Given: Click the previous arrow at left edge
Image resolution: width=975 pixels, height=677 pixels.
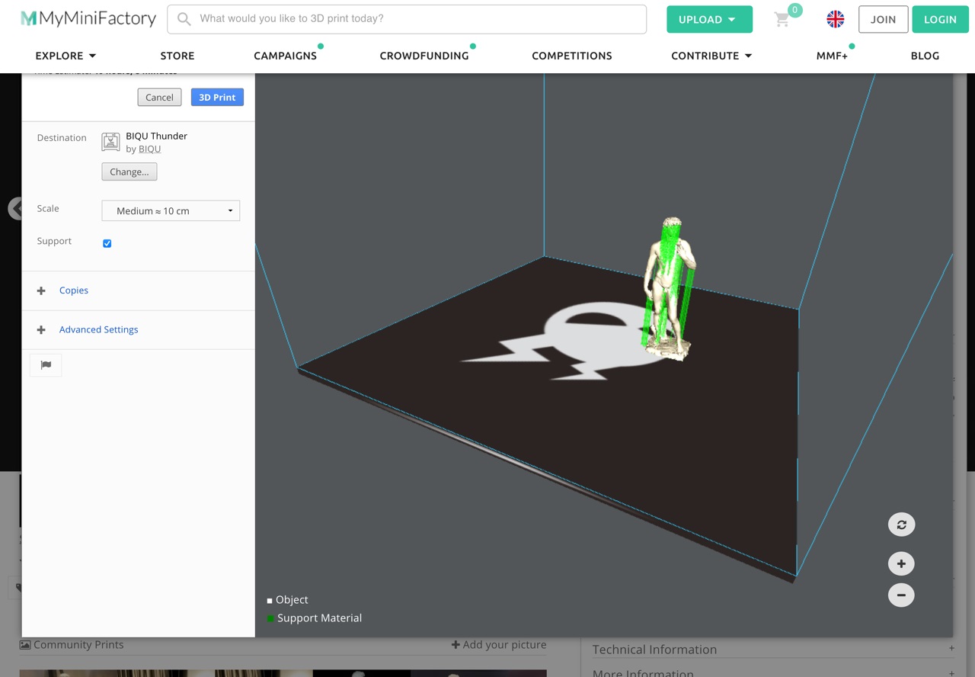Looking at the screenshot, I should click(x=14, y=208).
